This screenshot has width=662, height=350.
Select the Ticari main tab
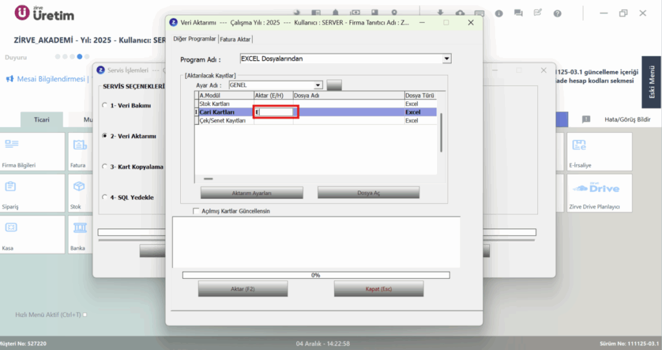coord(42,119)
